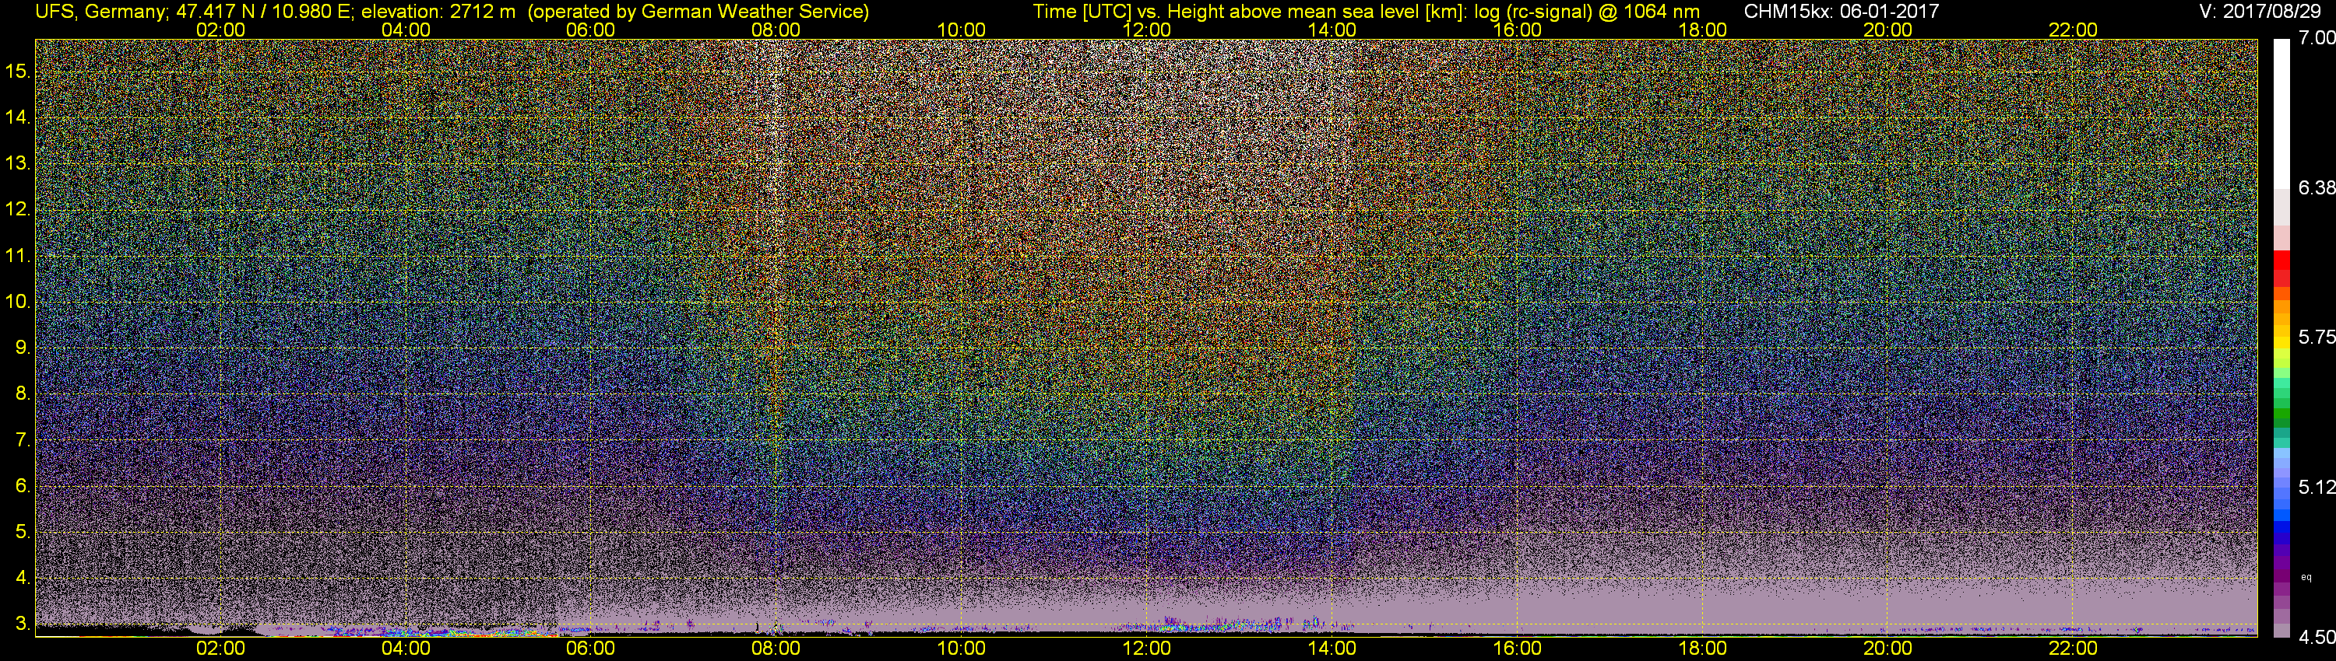The height and width of the screenshot is (661, 2336).
Task: Click the "08:00" label on the top time axis
Action: coord(776,30)
